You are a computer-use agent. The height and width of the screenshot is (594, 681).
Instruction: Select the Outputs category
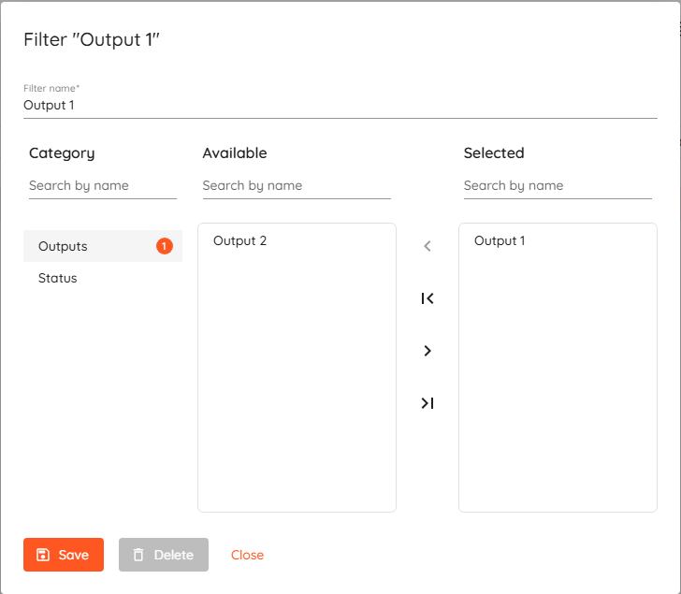pyautogui.click(x=64, y=246)
